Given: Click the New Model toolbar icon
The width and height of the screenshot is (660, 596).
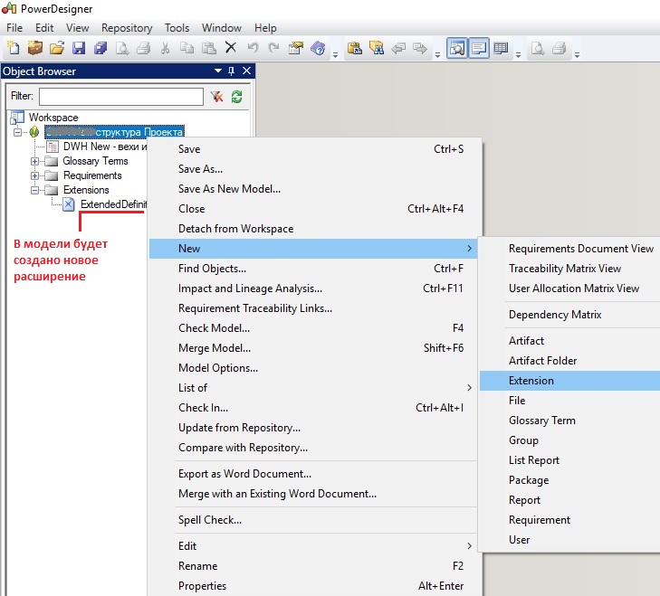Looking at the screenshot, I should (x=14, y=48).
